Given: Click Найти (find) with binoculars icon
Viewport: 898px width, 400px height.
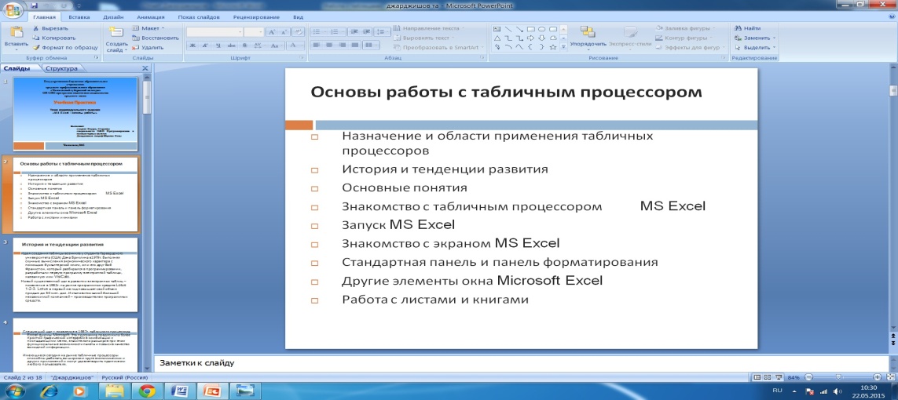Looking at the screenshot, I should [x=748, y=28].
